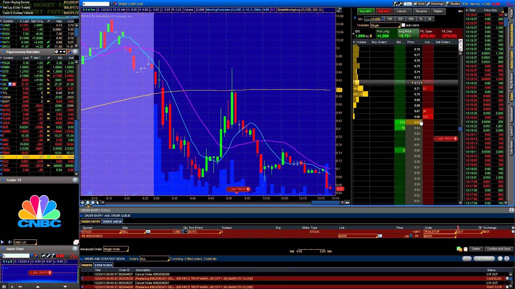Mute the Trader TV speaker
Viewport: 515px width, 289px height.
[x=10, y=242]
